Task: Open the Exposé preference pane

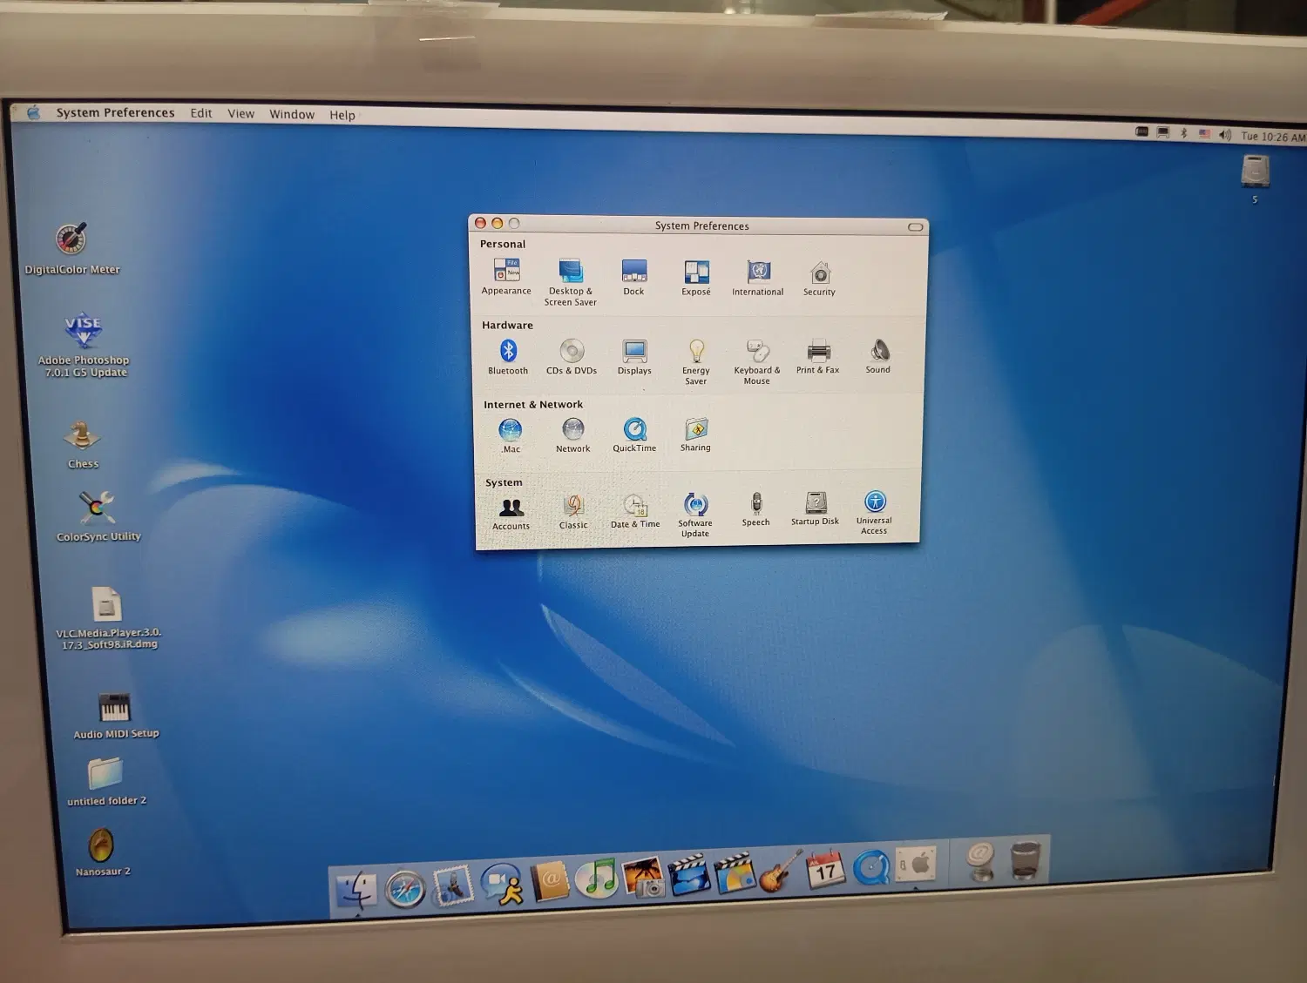Action: tap(696, 279)
